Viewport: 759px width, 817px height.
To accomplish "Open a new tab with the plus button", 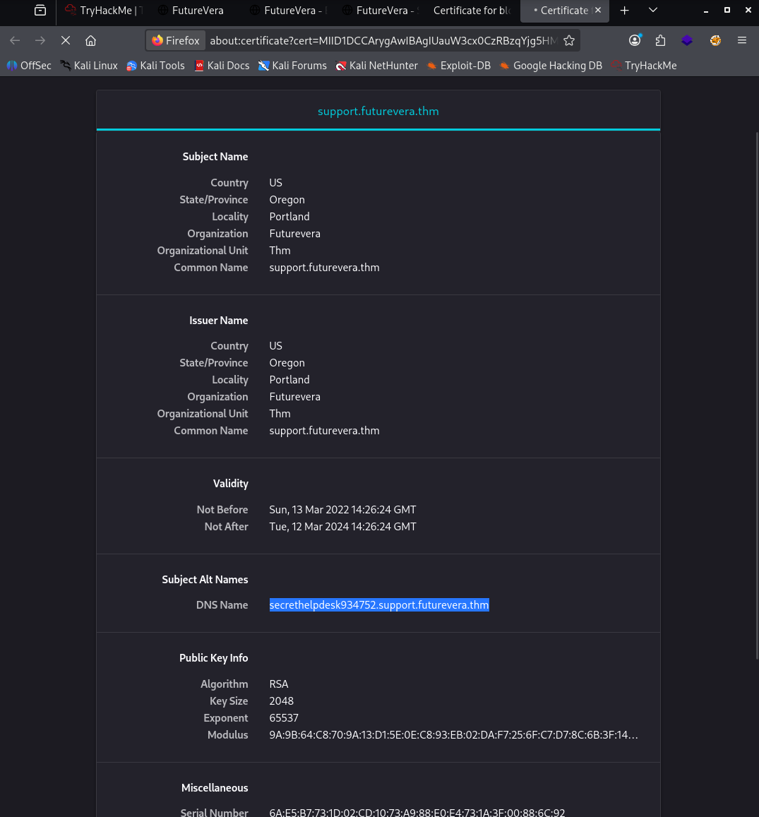I will [624, 11].
